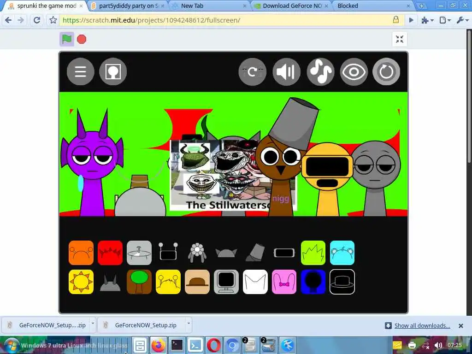The image size is (472, 354).
Task: Launch Firefox from the taskbar
Action: 159,345
